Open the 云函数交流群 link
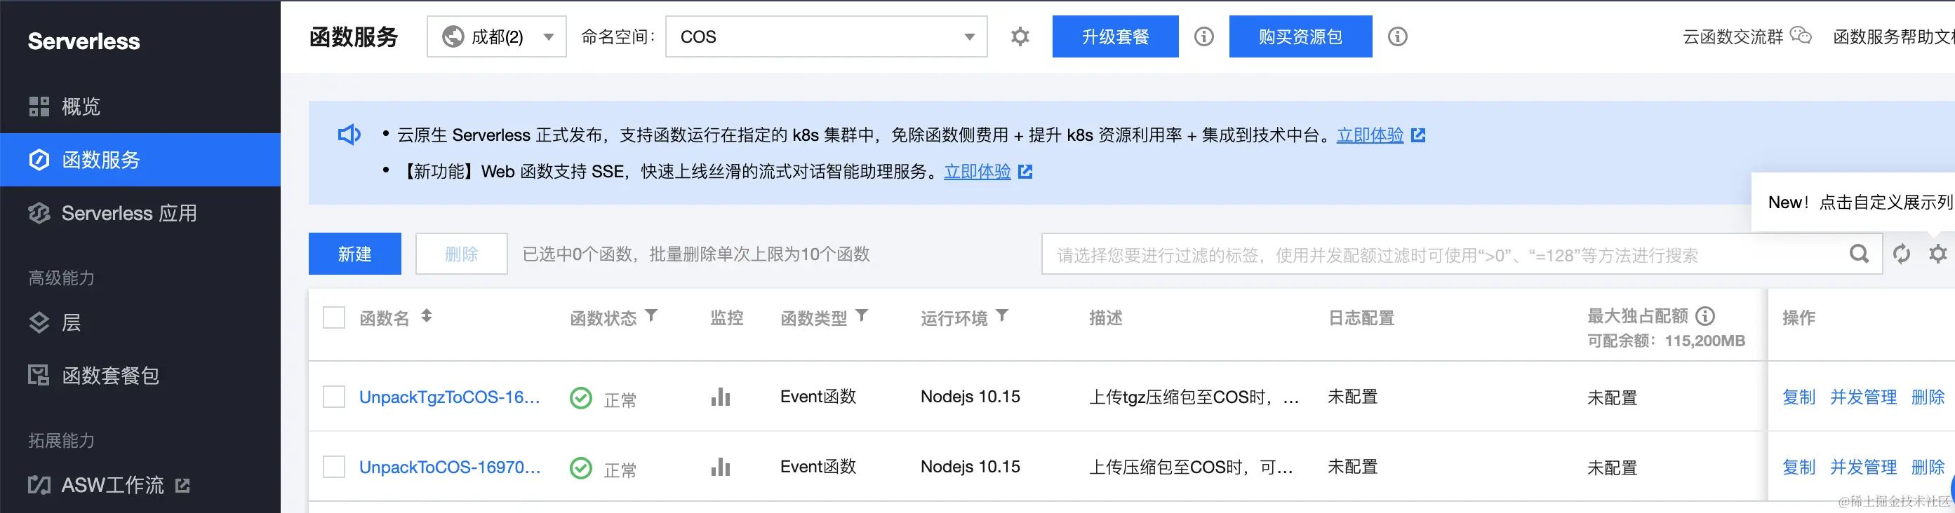Viewport: 1955px width, 513px height. click(1733, 36)
